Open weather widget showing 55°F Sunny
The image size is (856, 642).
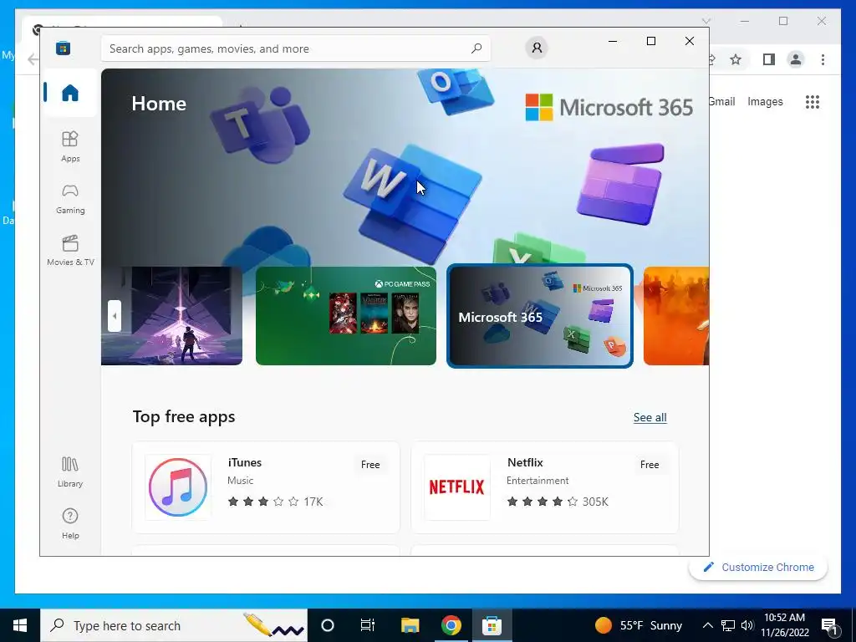point(638,625)
